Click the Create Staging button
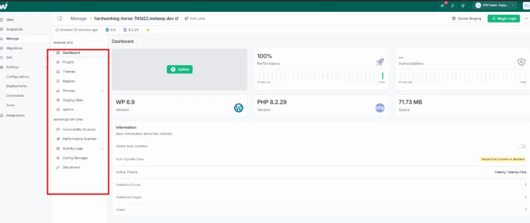530x223 pixels. 466,19
